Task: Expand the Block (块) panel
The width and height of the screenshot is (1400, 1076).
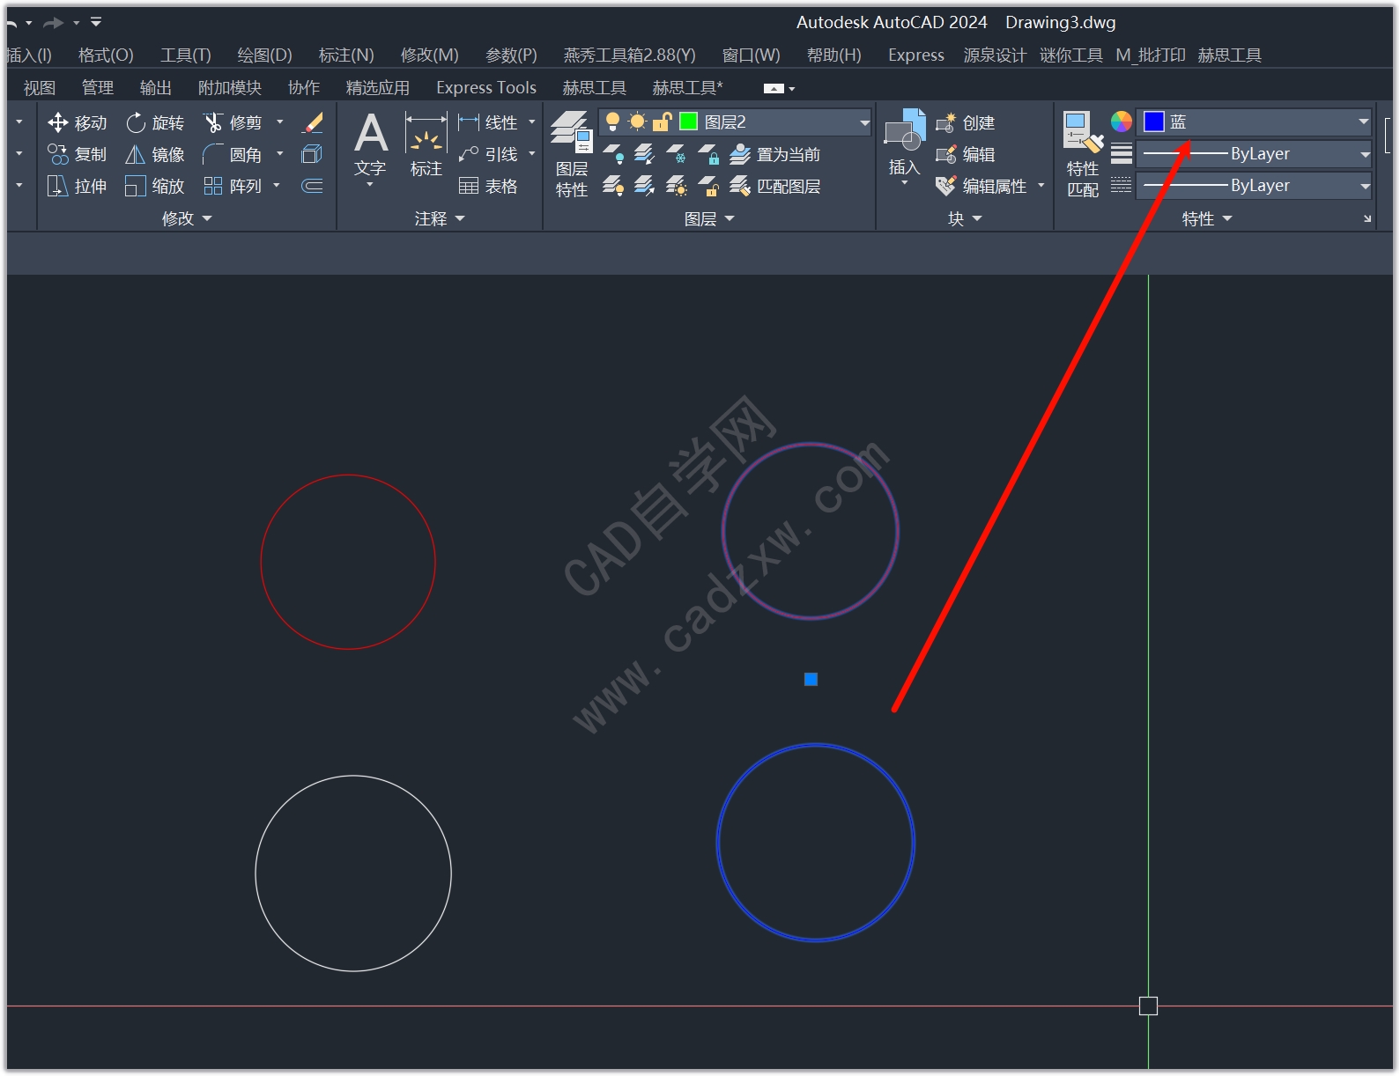Action: click(x=965, y=218)
